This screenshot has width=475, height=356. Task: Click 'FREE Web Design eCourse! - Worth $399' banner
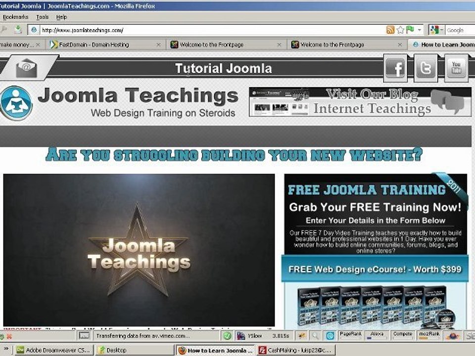(x=375, y=269)
